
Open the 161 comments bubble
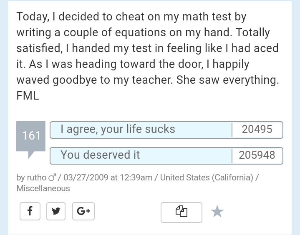point(31,136)
